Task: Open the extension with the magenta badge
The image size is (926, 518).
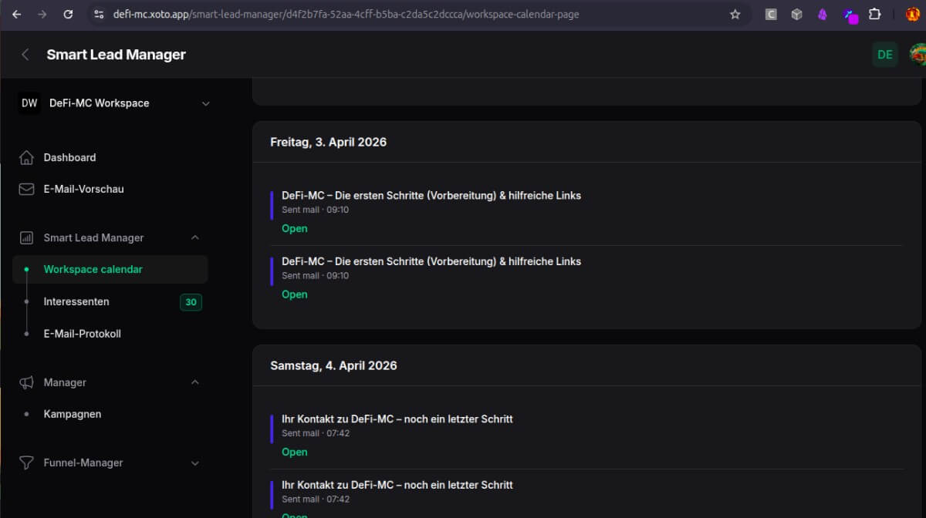Action: [850, 15]
